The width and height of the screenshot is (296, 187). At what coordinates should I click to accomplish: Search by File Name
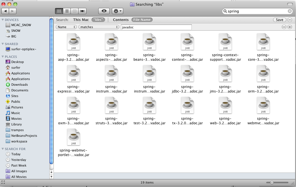pyautogui.click(x=142, y=20)
